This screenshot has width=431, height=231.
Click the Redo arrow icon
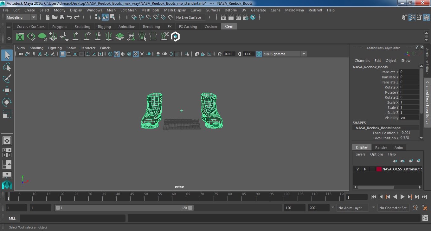[x=77, y=17]
